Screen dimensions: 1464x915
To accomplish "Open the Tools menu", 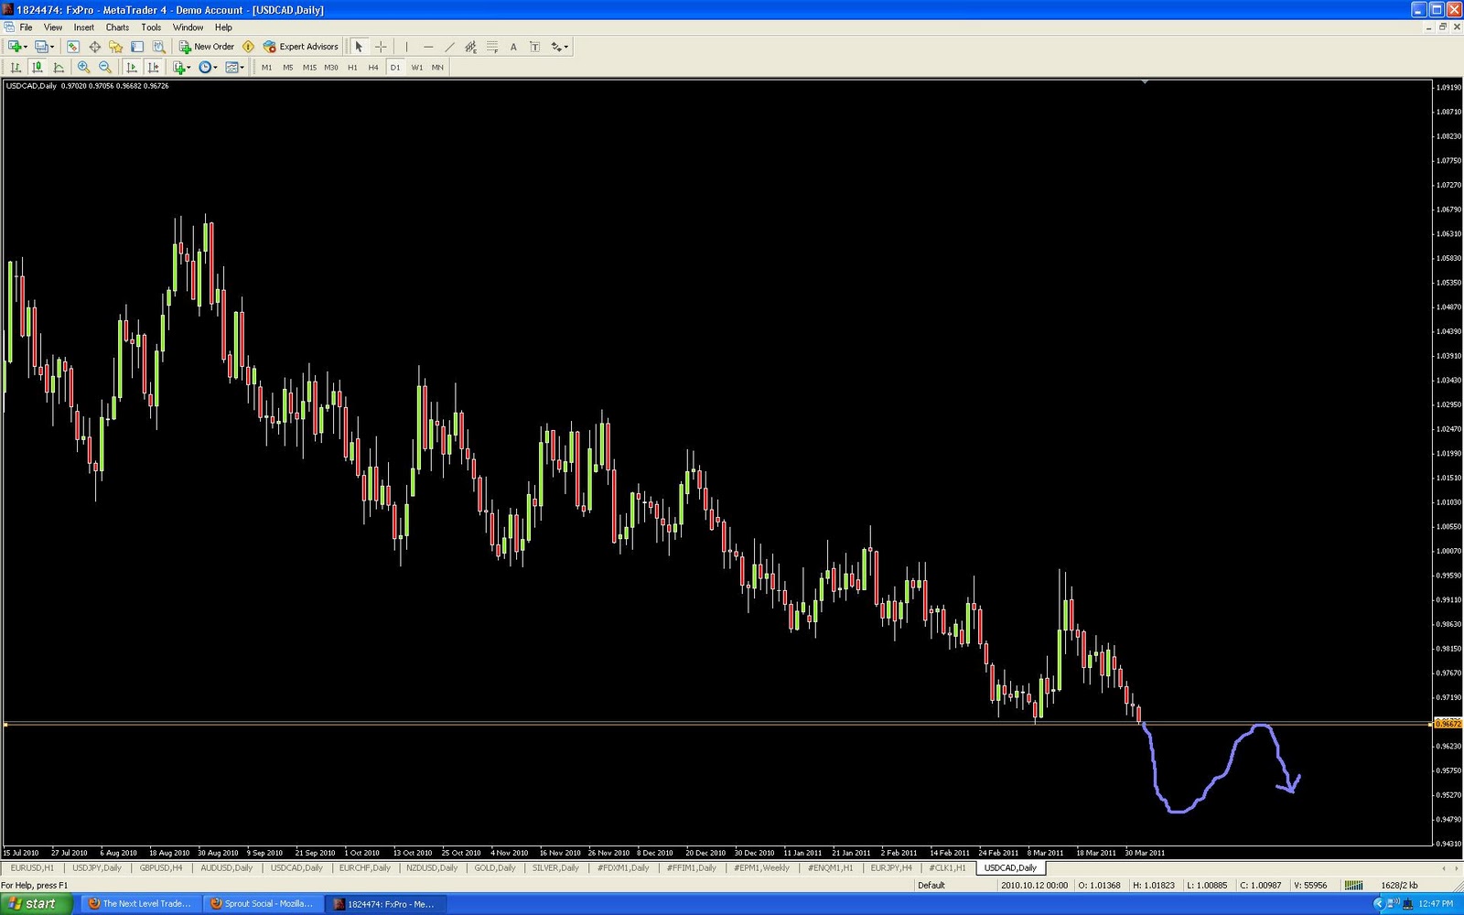I will [151, 27].
